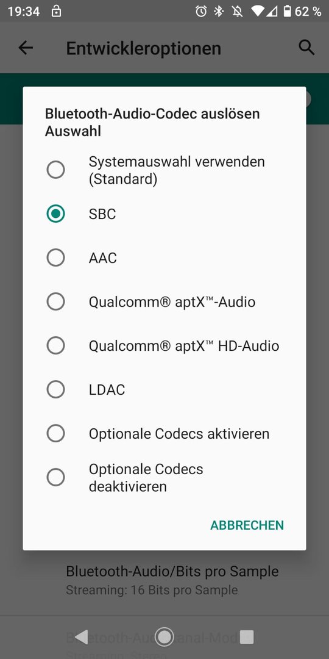Tap the alarm clock status icon

[x=201, y=12]
